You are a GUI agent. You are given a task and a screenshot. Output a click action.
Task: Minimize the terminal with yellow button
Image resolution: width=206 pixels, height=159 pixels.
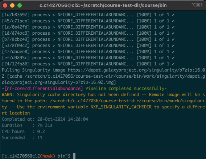[12, 5]
